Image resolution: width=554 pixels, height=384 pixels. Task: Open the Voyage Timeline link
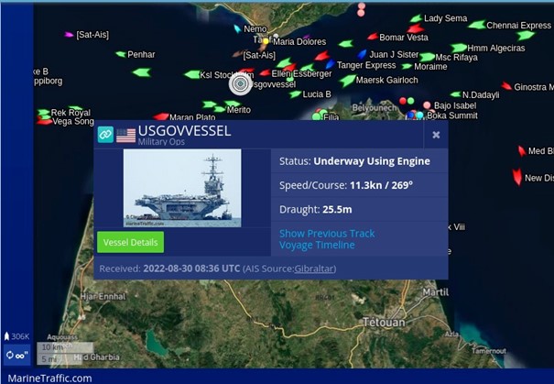pos(317,245)
